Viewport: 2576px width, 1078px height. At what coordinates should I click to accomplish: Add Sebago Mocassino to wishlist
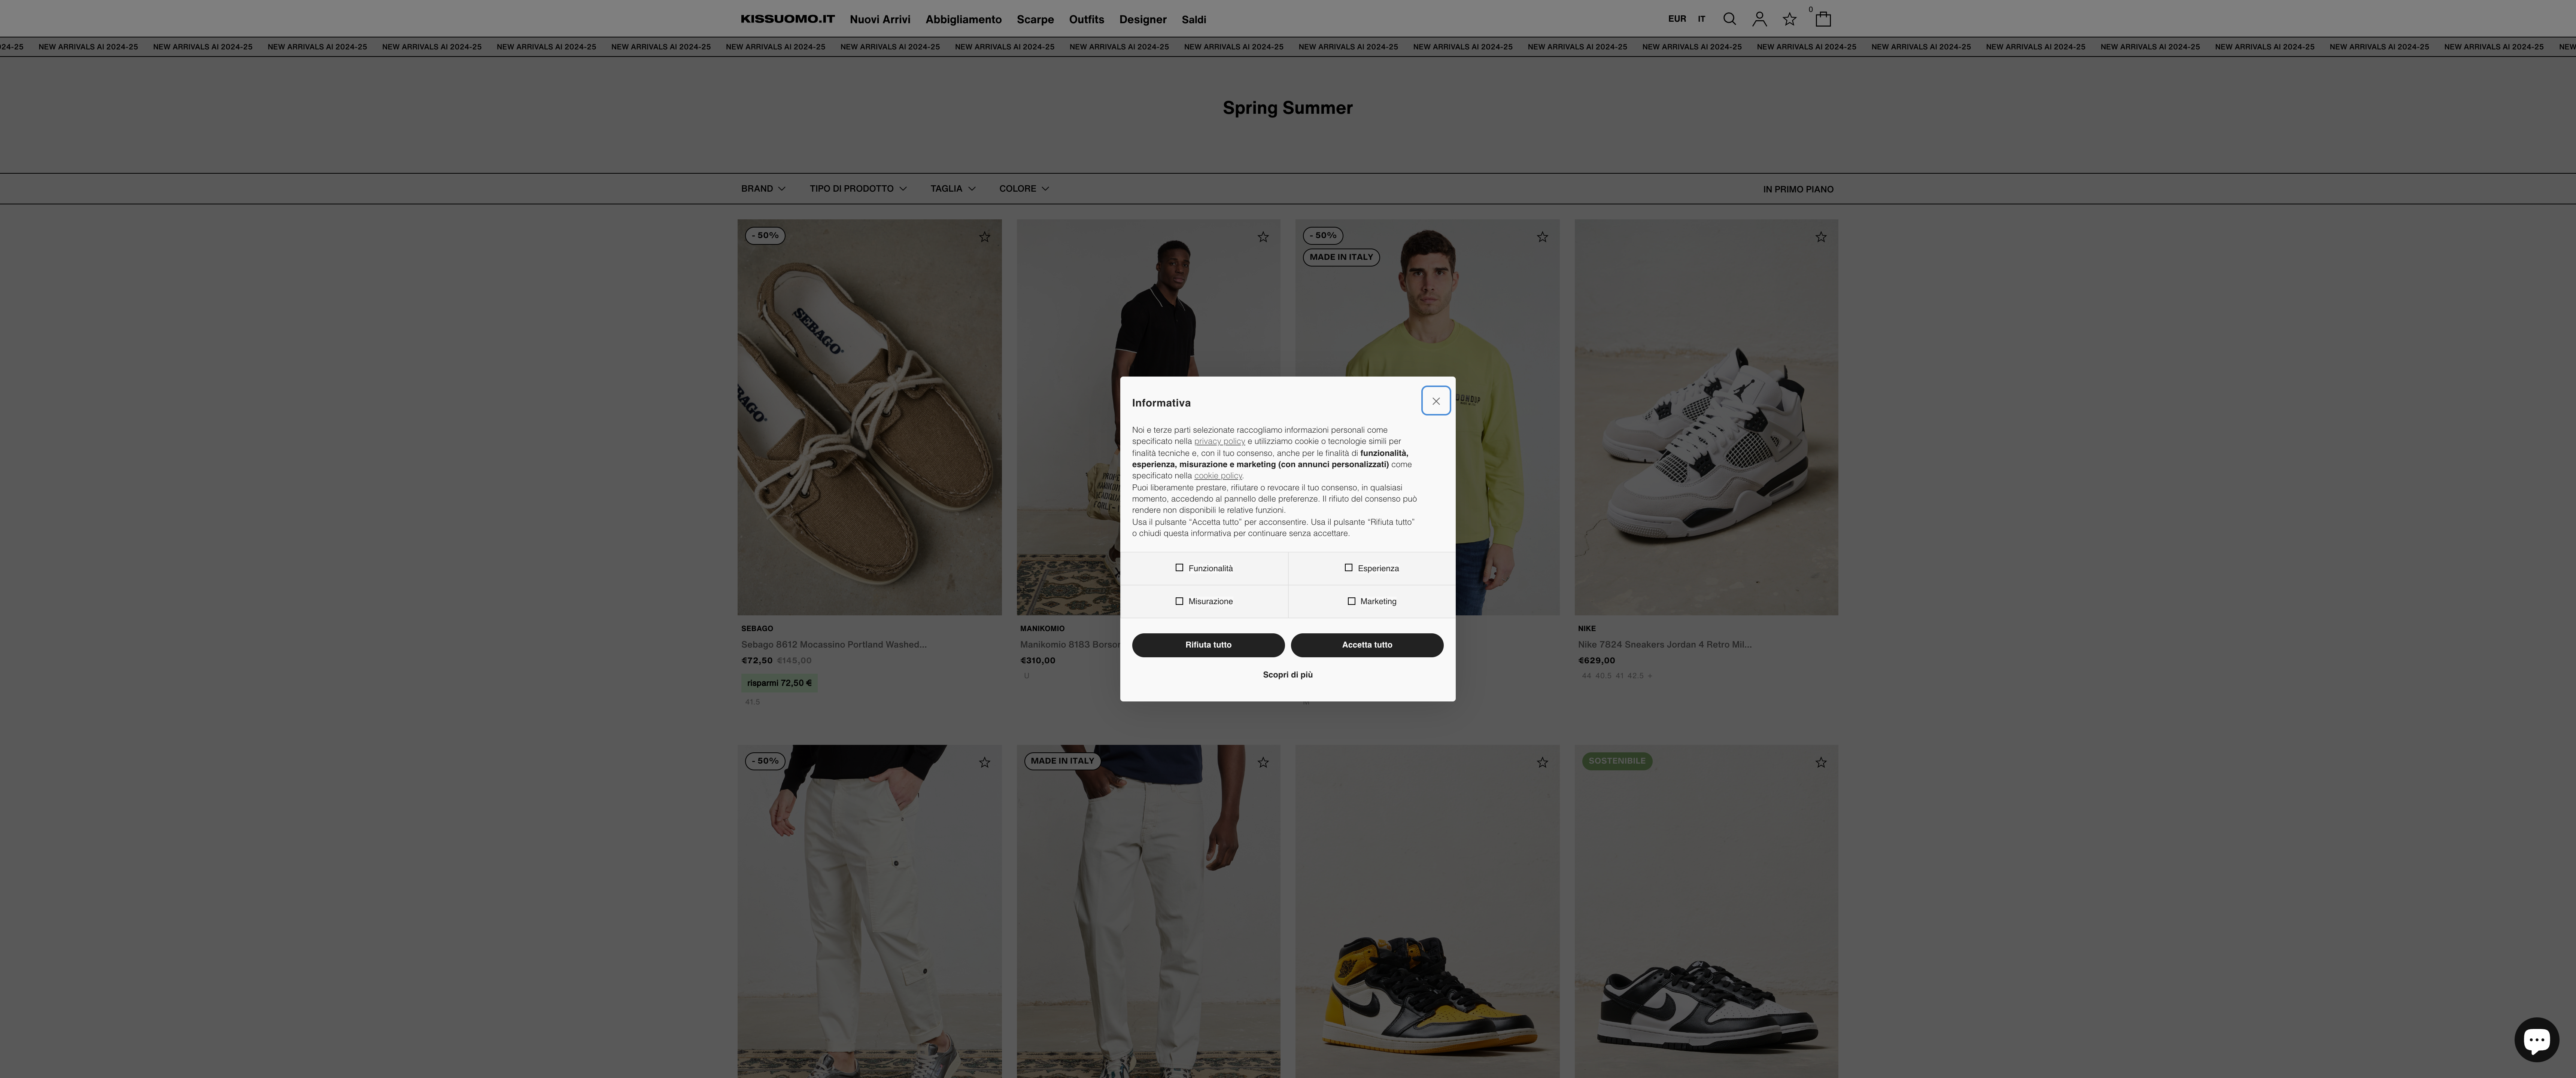click(x=984, y=236)
